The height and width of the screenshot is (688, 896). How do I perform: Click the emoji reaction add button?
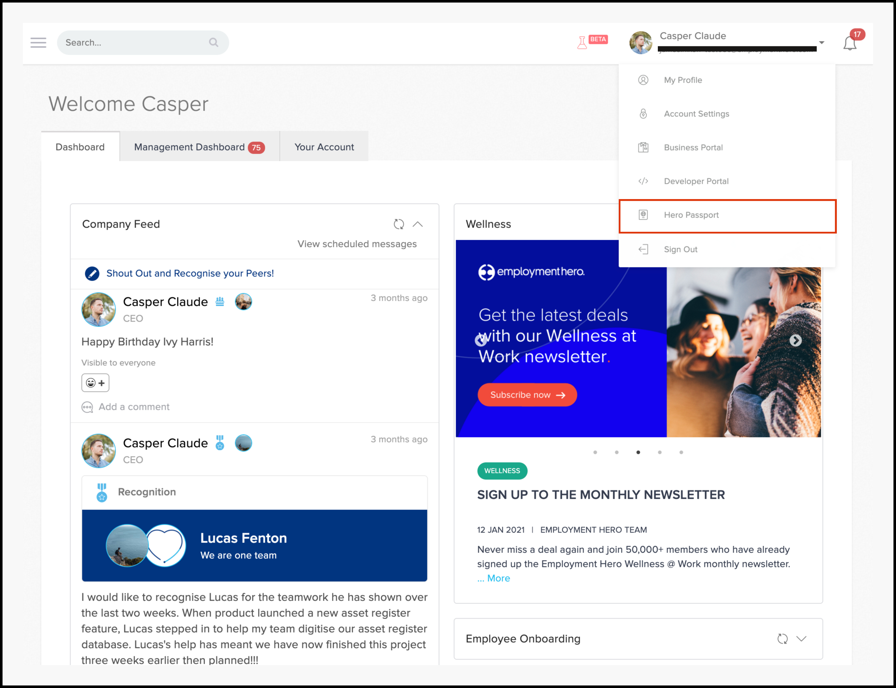95,383
